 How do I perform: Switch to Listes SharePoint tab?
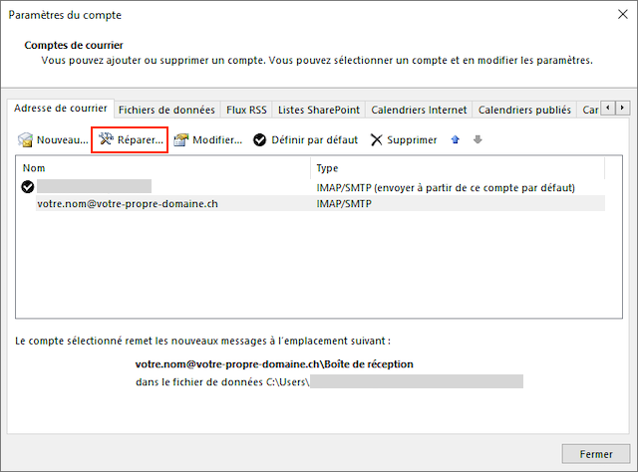click(319, 110)
